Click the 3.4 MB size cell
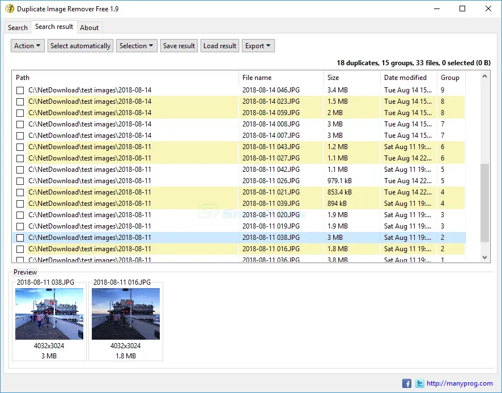Image resolution: width=502 pixels, height=393 pixels. point(338,90)
